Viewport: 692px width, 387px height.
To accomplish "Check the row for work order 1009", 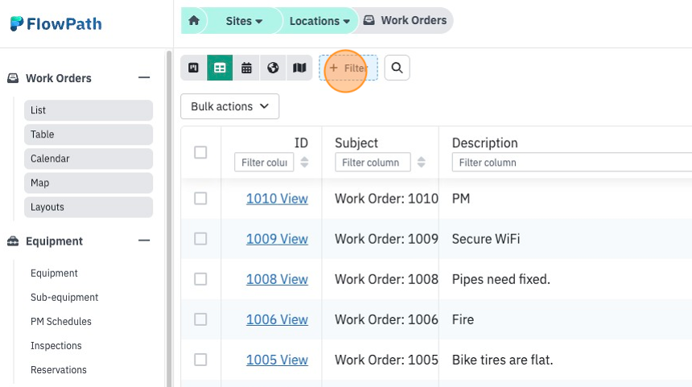I will (200, 239).
